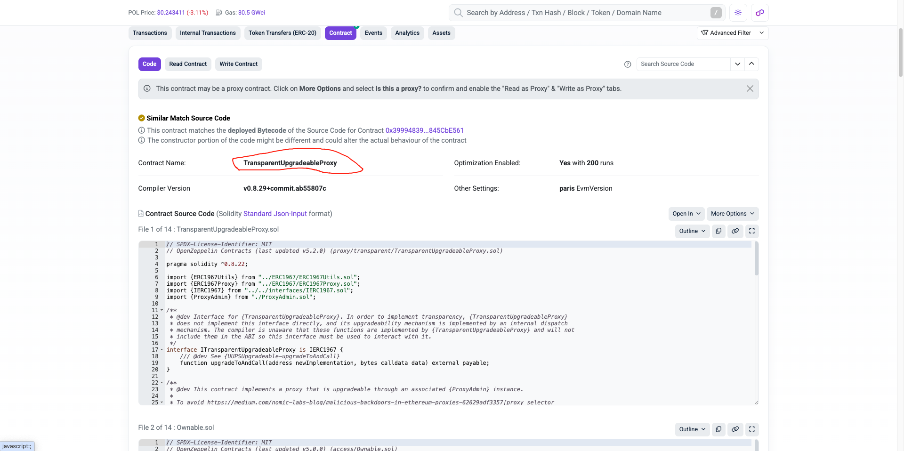Get permalink for TransparentUpgradeableProxy.sol file

735,231
